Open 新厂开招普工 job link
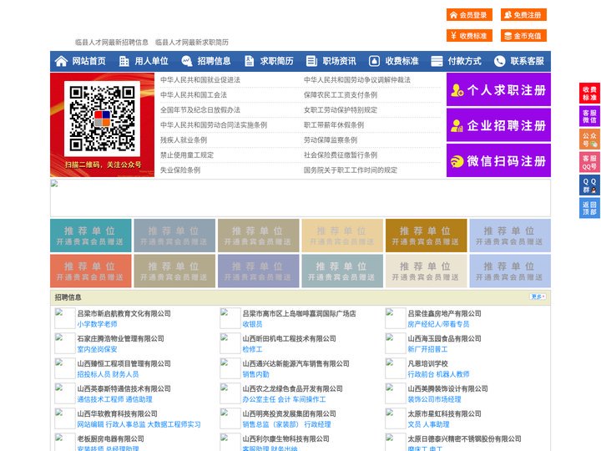 [427, 349]
